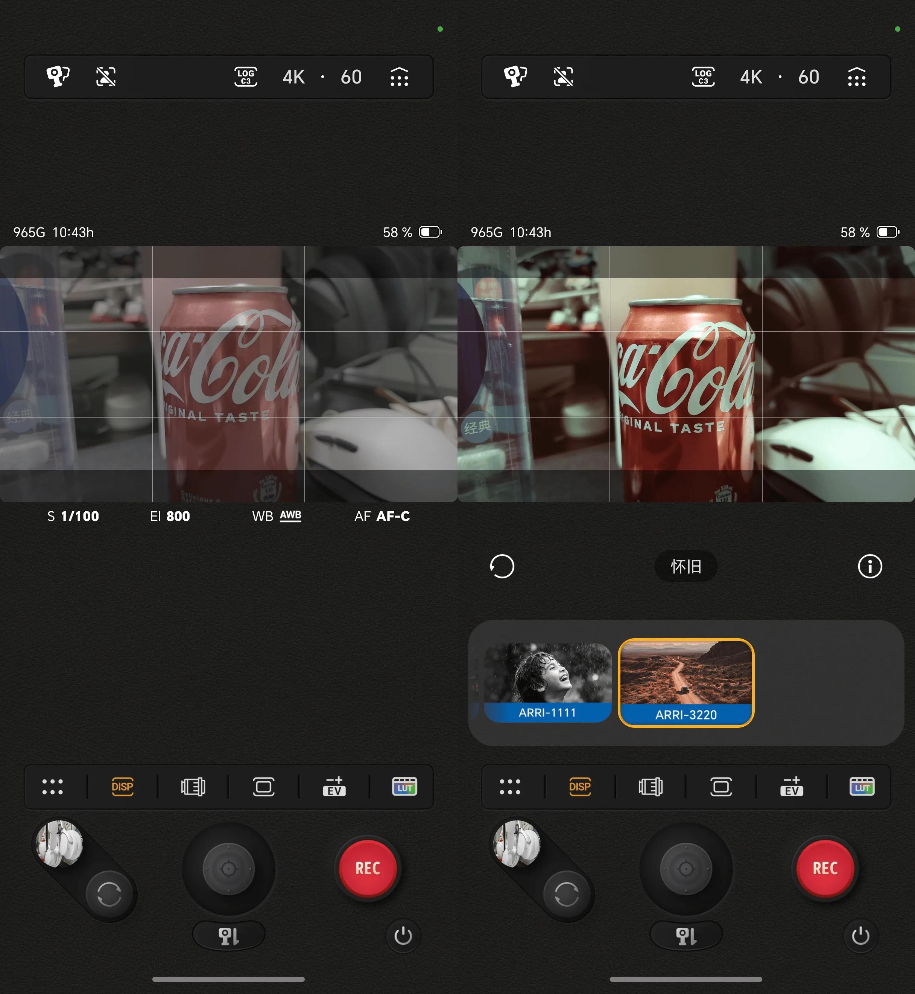Tap power button on right screen
The width and height of the screenshot is (915, 994).
click(x=860, y=936)
